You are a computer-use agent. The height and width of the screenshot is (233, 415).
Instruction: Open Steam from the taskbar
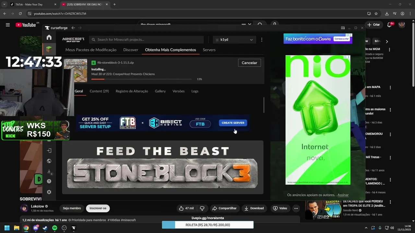[45, 228]
